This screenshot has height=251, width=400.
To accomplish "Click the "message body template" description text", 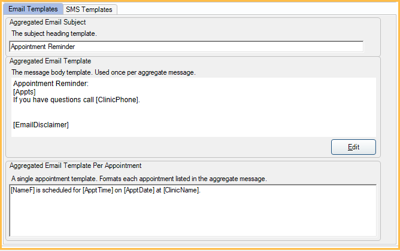I will coord(103,72).
